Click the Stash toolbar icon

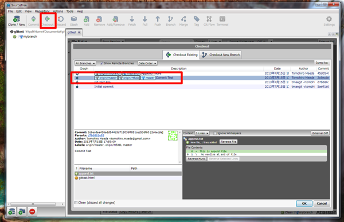tap(74, 21)
